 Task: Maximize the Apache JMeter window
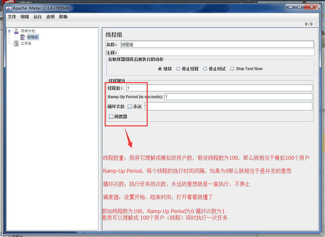[x=299, y=7]
